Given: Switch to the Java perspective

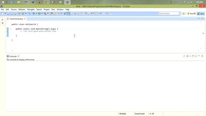Looking at the screenshot, I should click(x=201, y=14).
